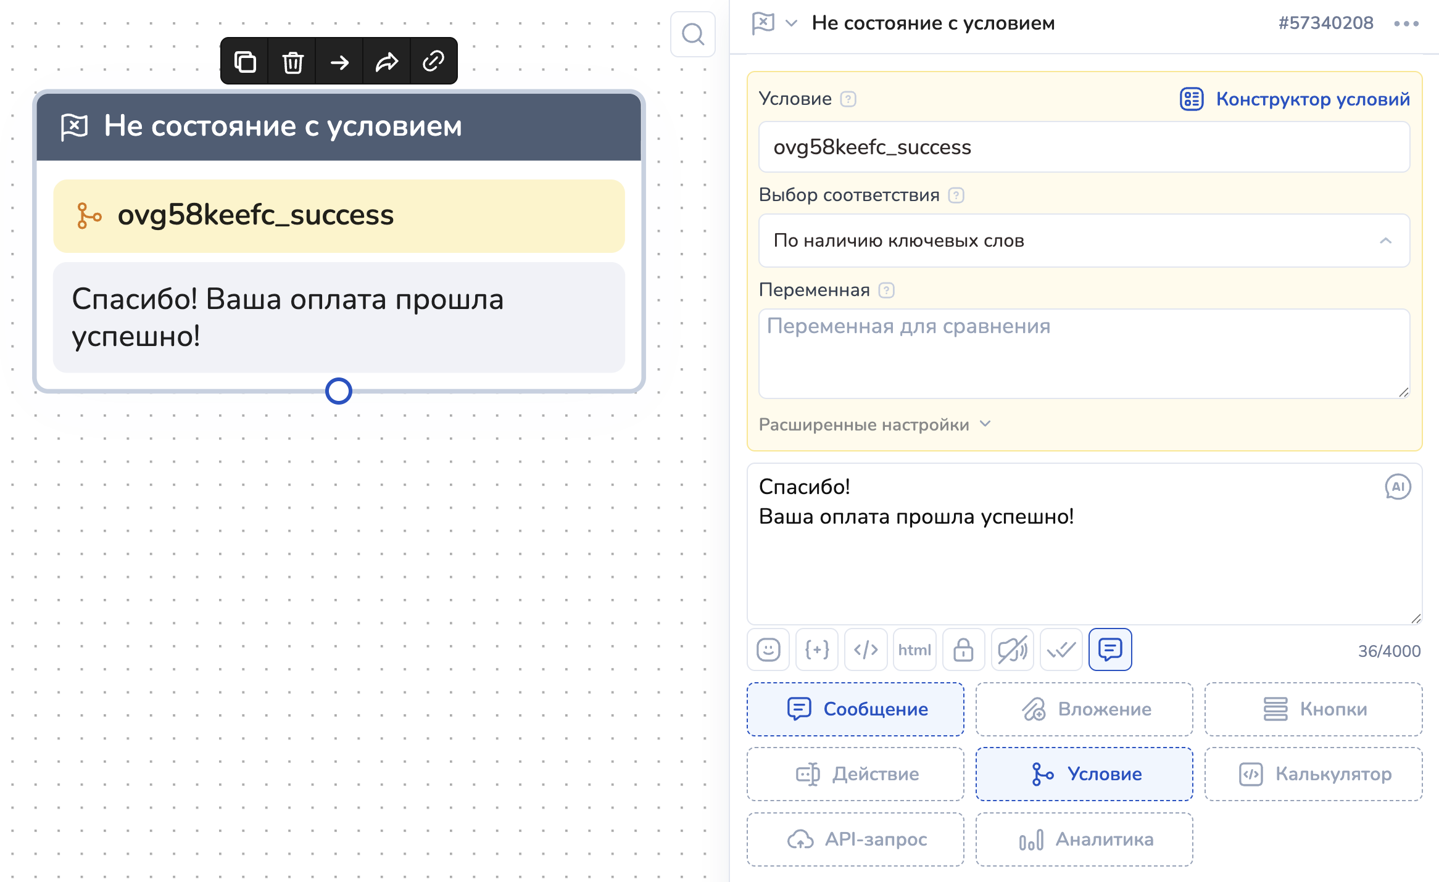The height and width of the screenshot is (882, 1439).
Task: Click the AI assistant icon in message box
Action: pos(1397,487)
